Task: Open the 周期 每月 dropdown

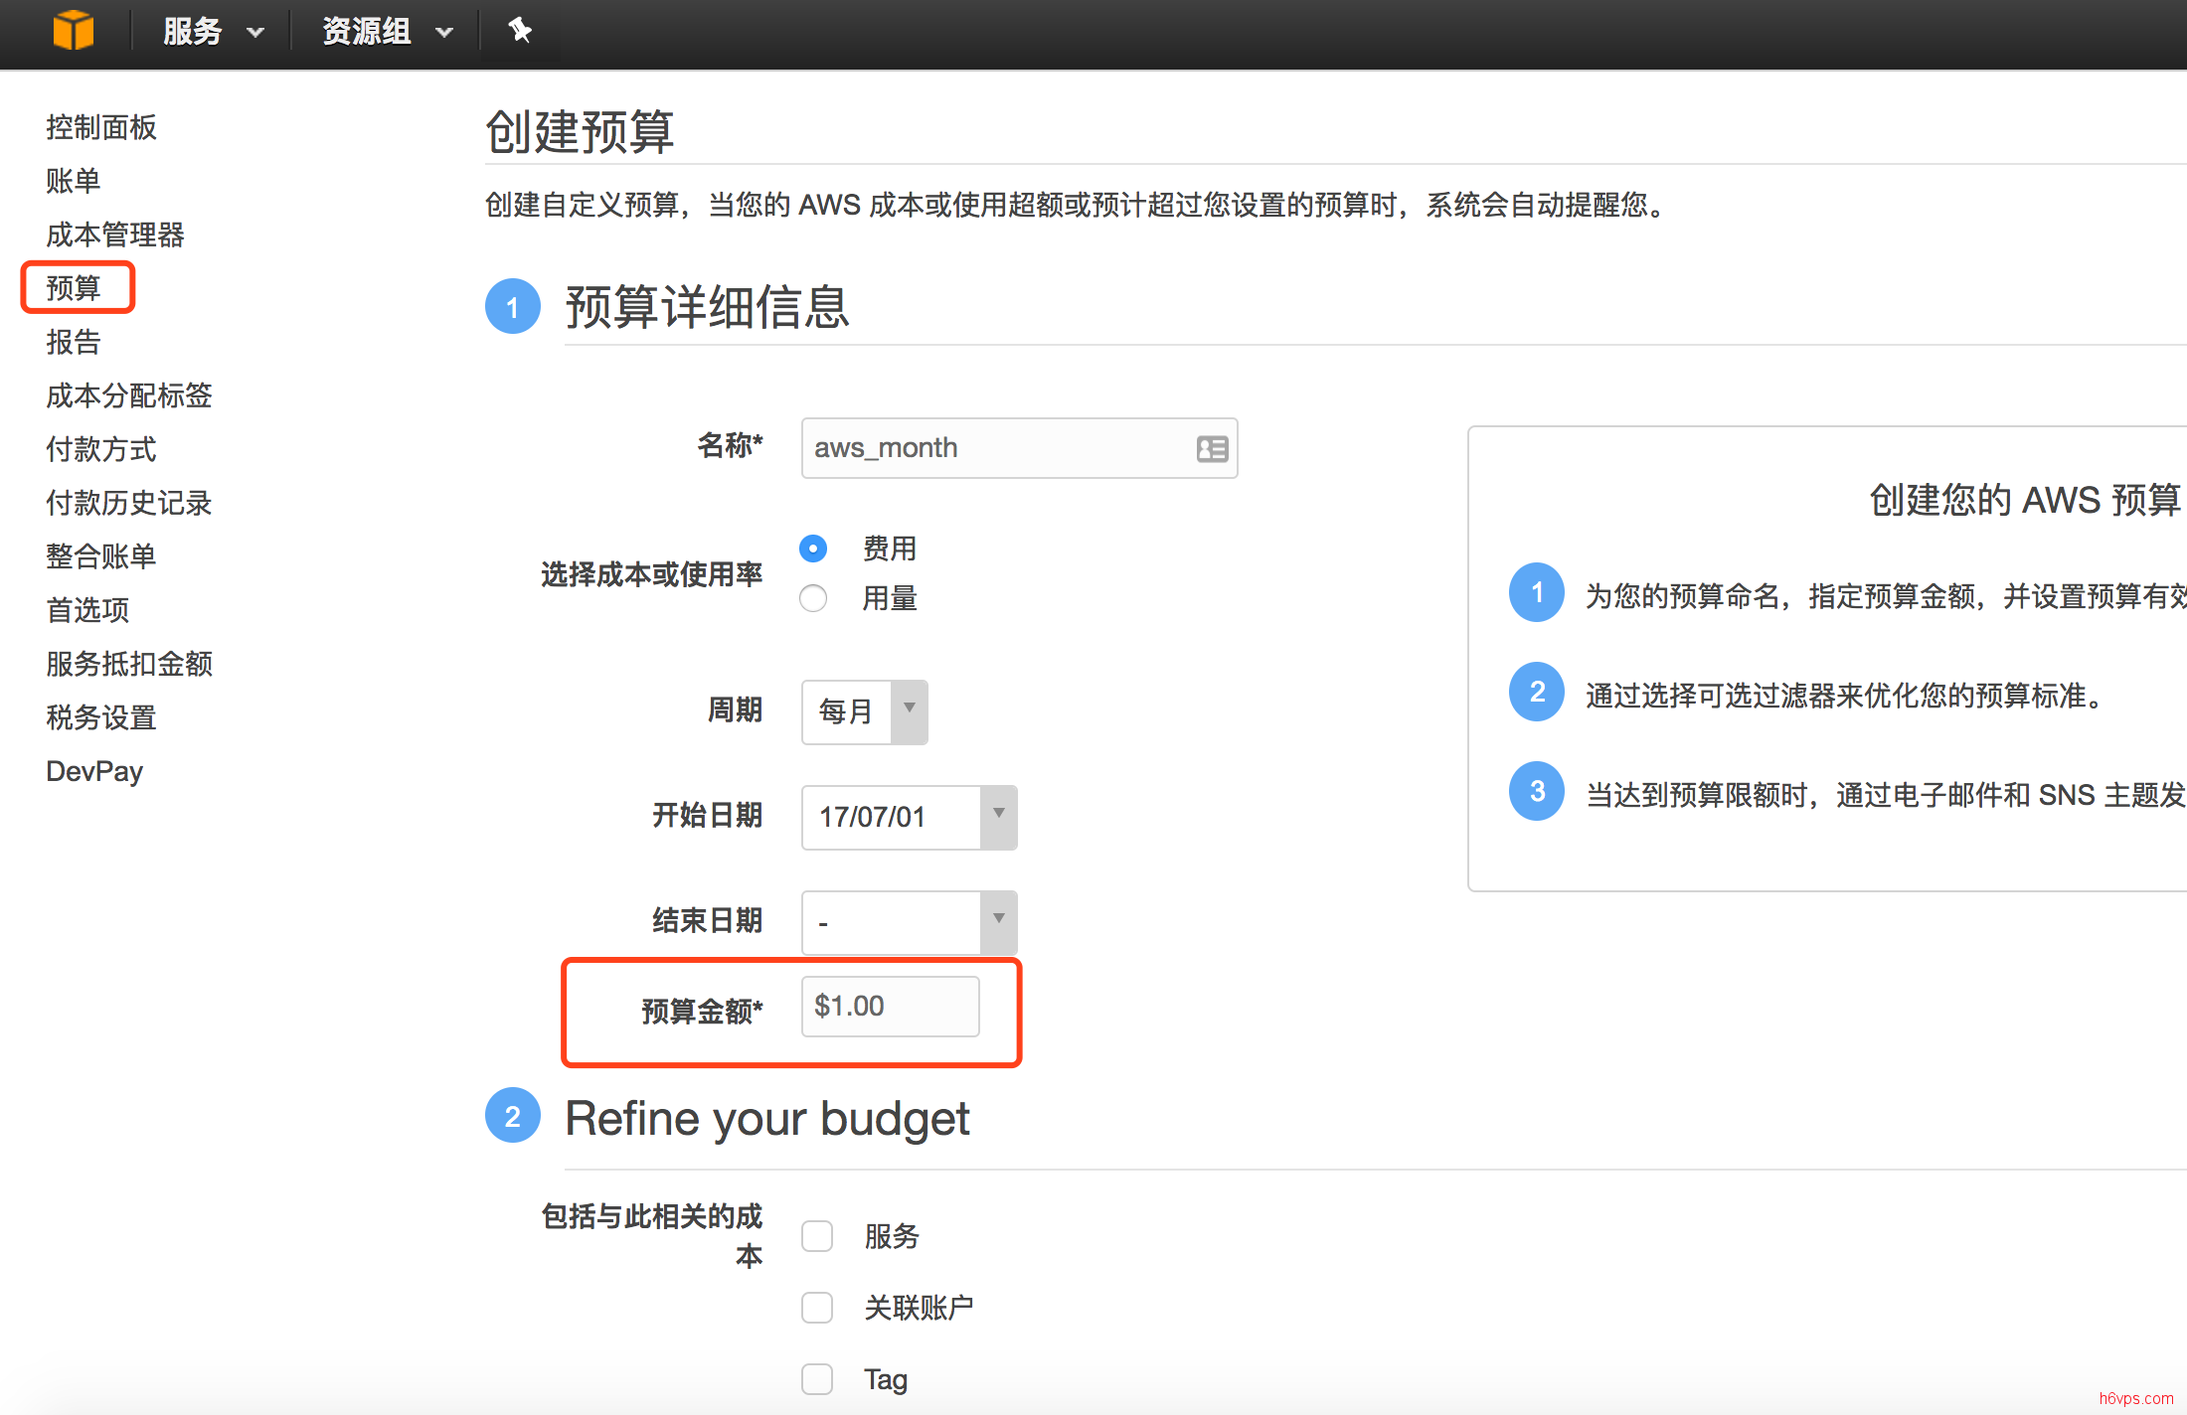Action: 865,711
